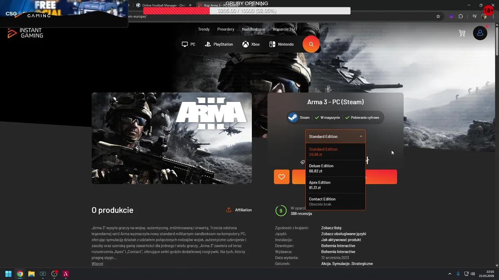Open the Preordery menu item
The image size is (499, 280).
[226, 29]
